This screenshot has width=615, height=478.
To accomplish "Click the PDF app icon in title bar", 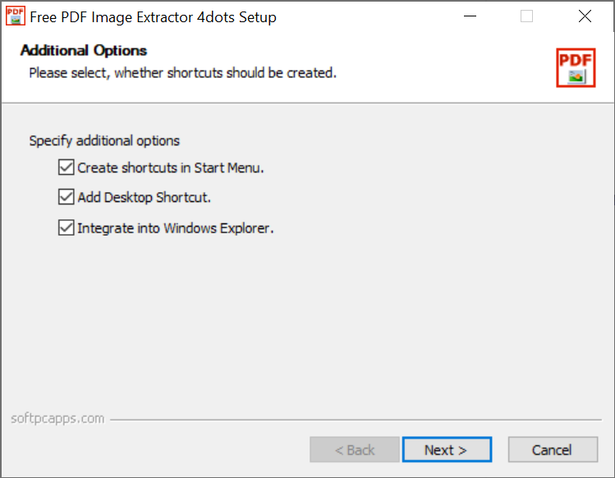I will click(x=16, y=16).
